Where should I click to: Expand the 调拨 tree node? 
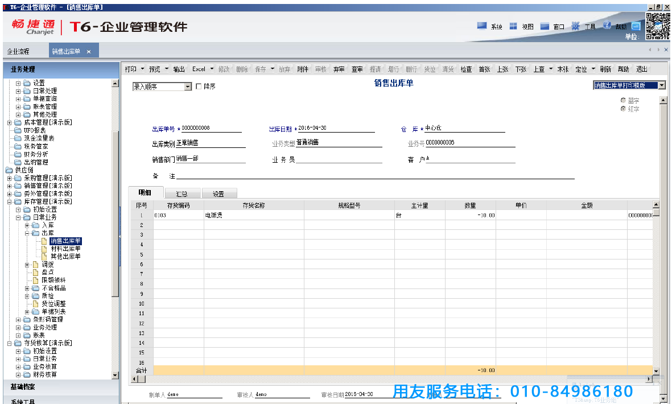point(27,265)
